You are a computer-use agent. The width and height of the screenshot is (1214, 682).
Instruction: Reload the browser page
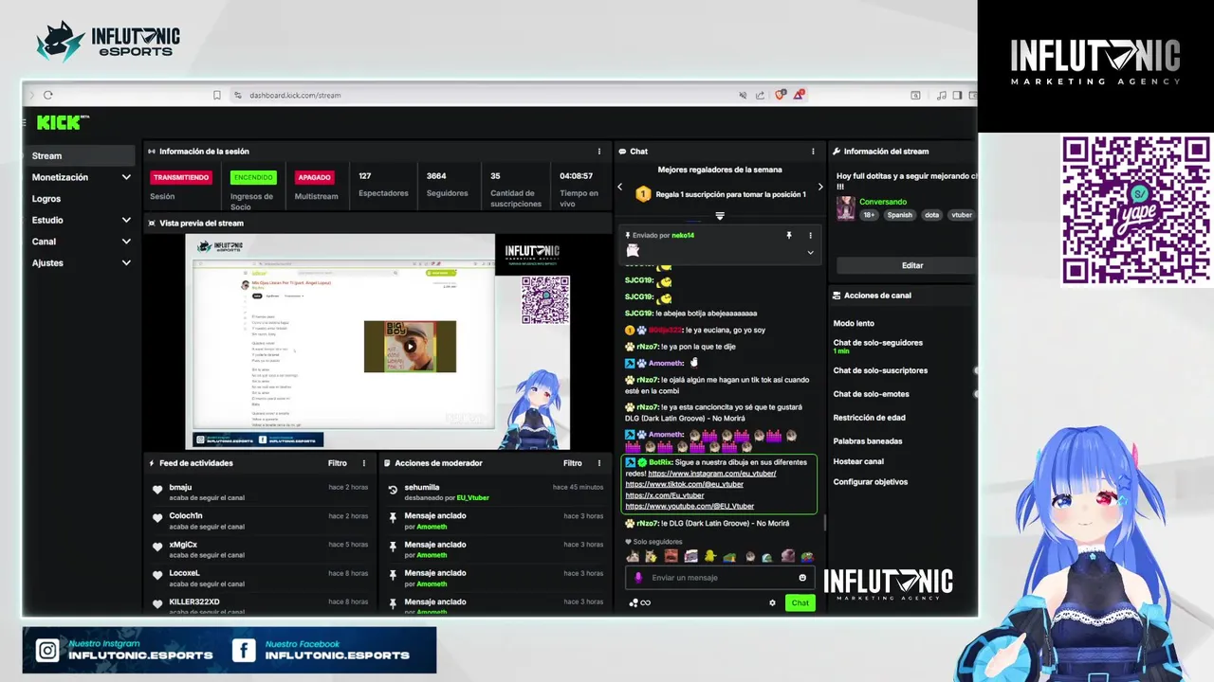coord(47,95)
